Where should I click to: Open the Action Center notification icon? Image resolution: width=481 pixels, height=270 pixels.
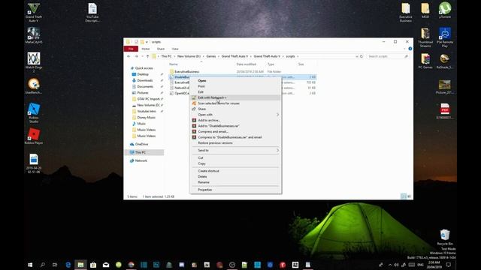[x=449, y=265]
